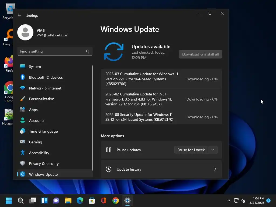Viewport: 276px width, 207px height.
Task: Open Accessibility settings
Action: pyautogui.click(x=55, y=153)
